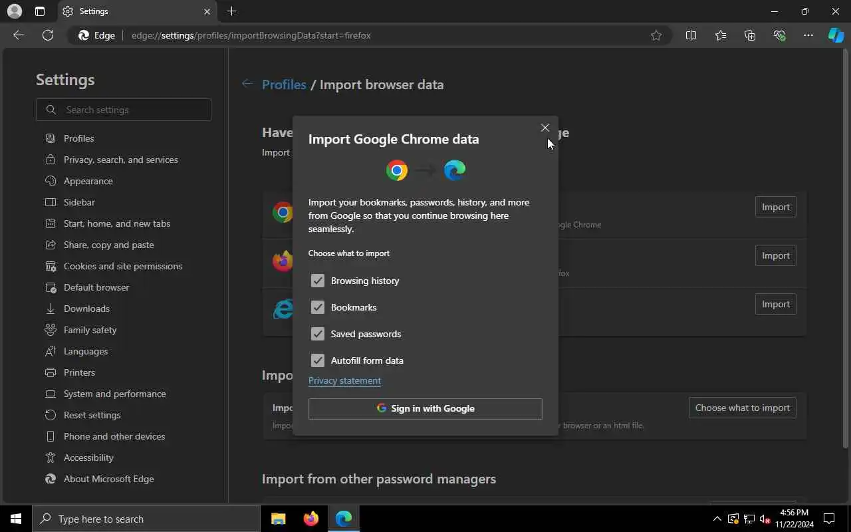This screenshot has width=851, height=532.
Task: Open File Explorer from the taskbar
Action: coord(278,519)
